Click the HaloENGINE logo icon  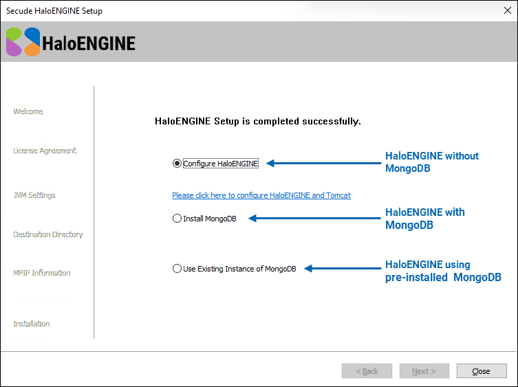click(x=23, y=42)
